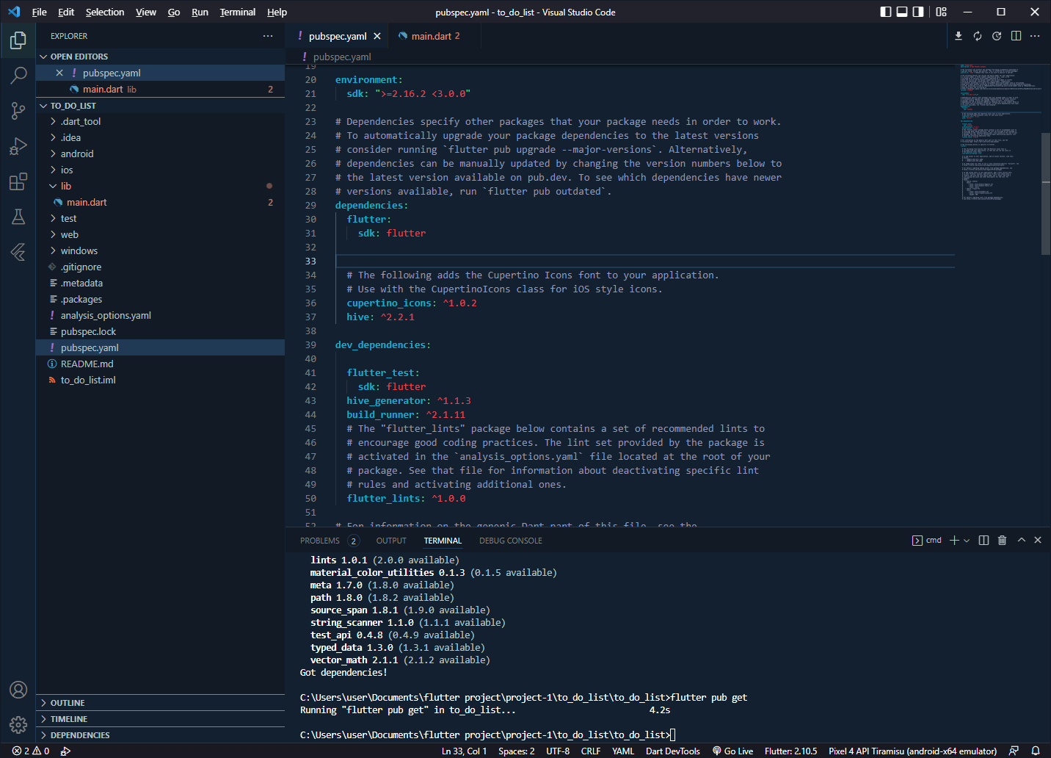Click the debug launch icon in status bar
This screenshot has width=1051, height=758.
click(x=65, y=751)
